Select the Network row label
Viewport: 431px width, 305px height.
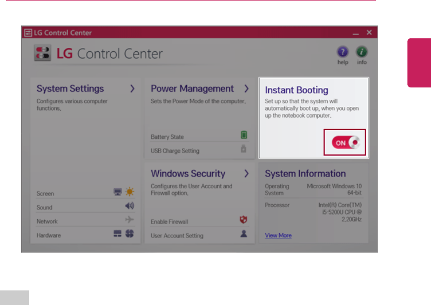click(47, 221)
